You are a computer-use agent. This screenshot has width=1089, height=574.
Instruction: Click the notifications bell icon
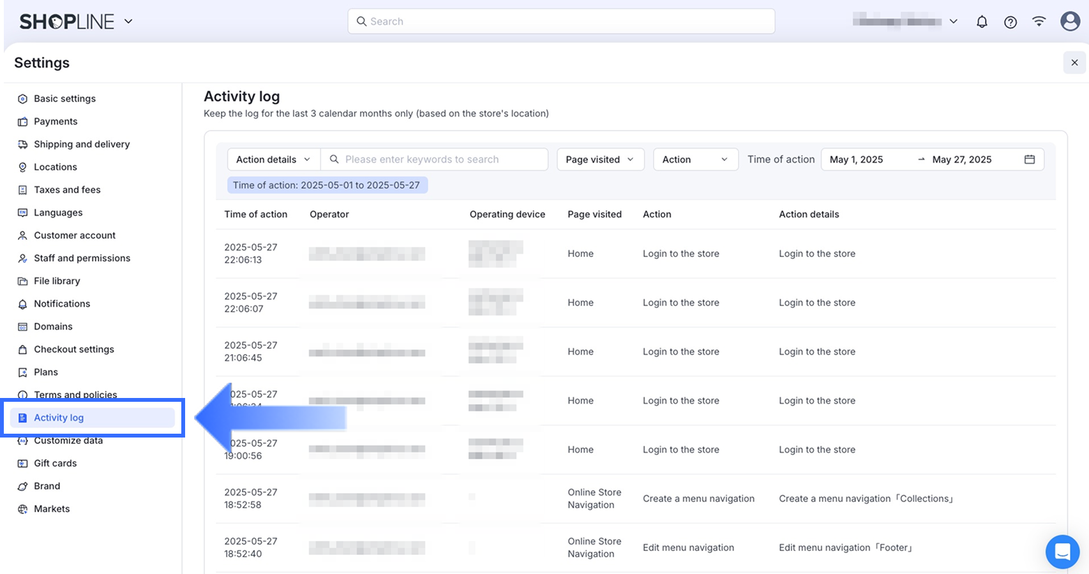982,22
